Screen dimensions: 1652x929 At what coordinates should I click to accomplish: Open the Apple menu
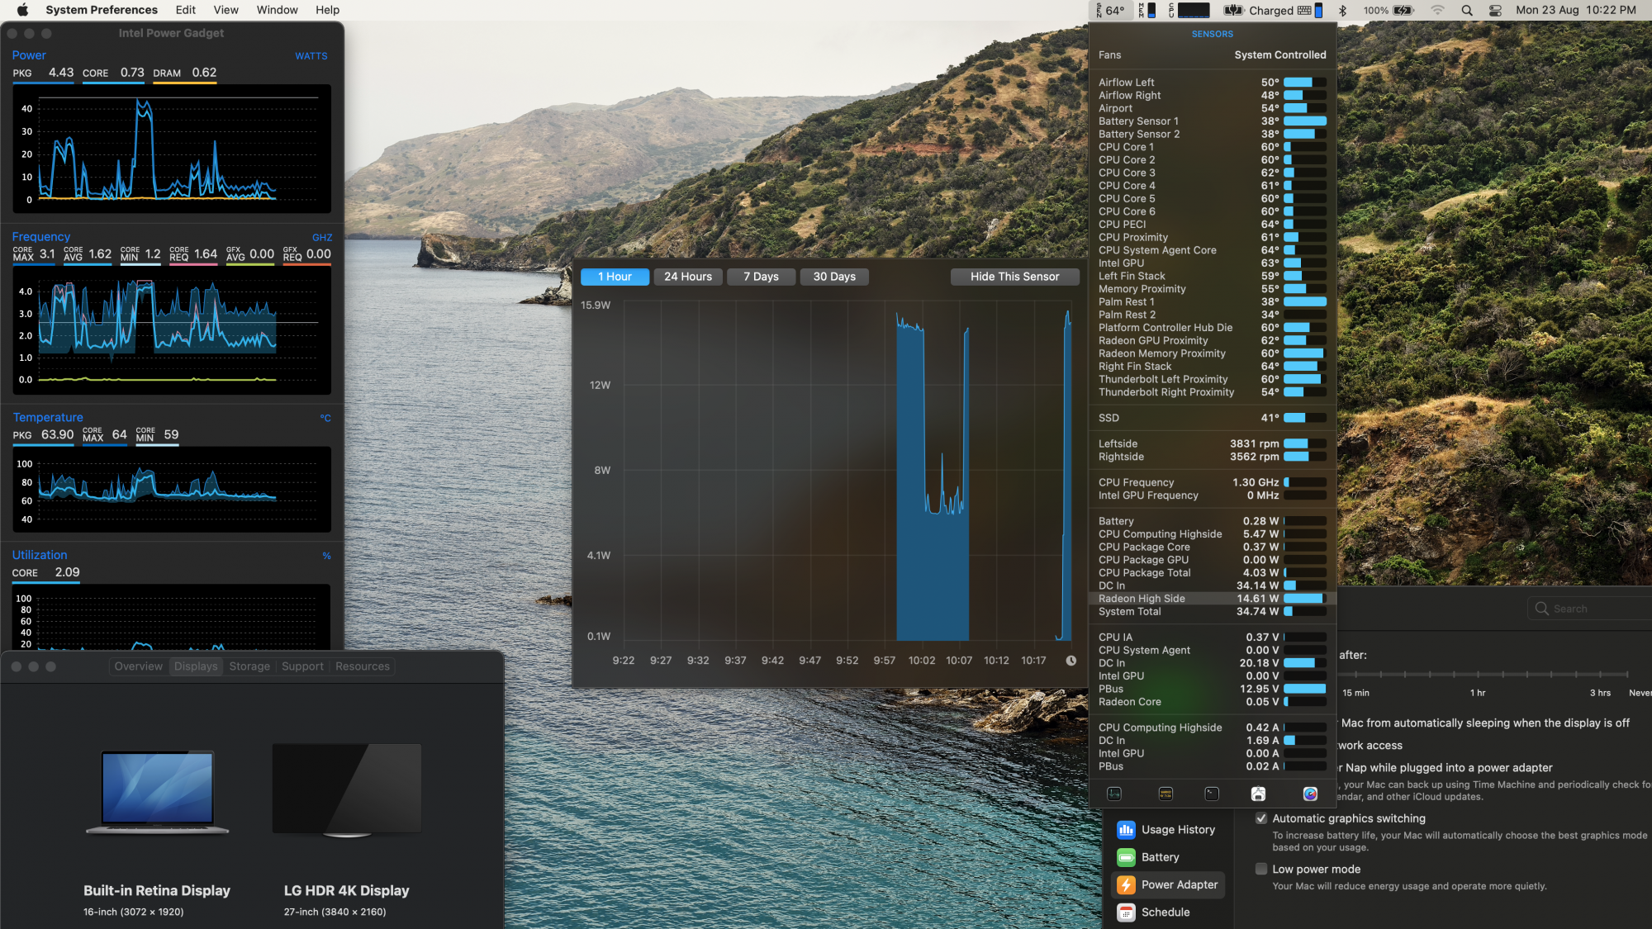(22, 10)
